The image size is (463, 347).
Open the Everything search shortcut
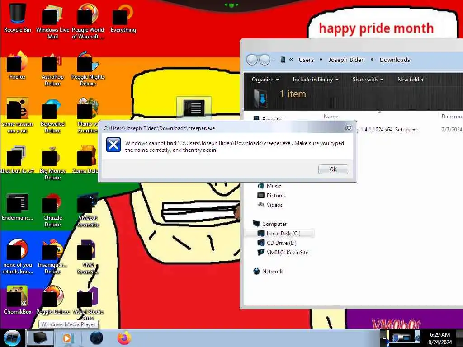[x=123, y=18]
